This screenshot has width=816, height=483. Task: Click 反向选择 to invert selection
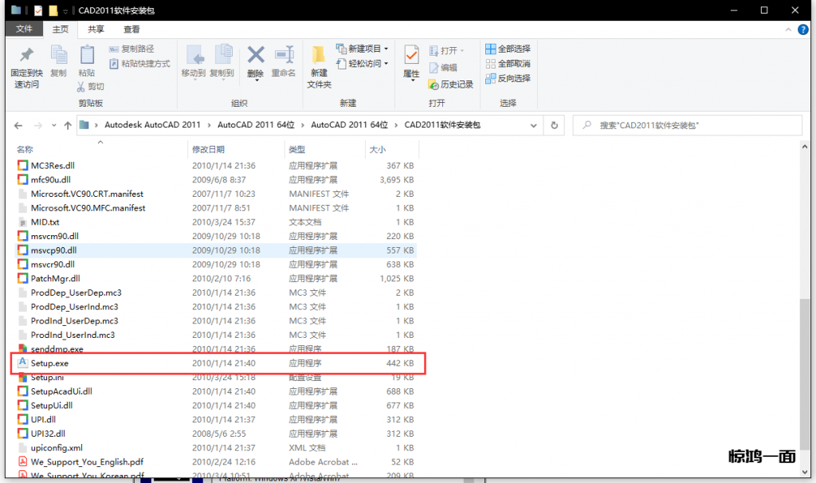pos(508,78)
